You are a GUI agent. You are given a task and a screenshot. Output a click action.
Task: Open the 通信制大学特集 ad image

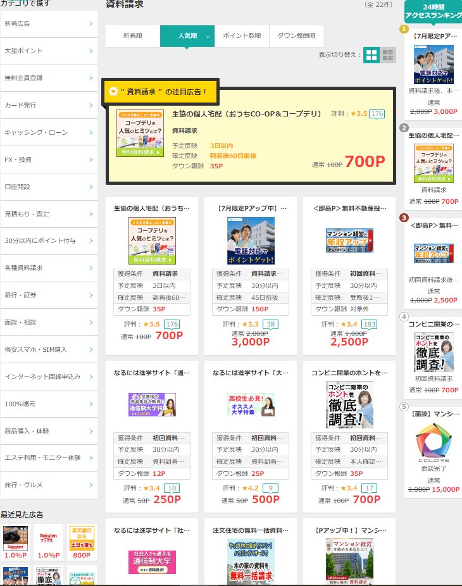152,404
